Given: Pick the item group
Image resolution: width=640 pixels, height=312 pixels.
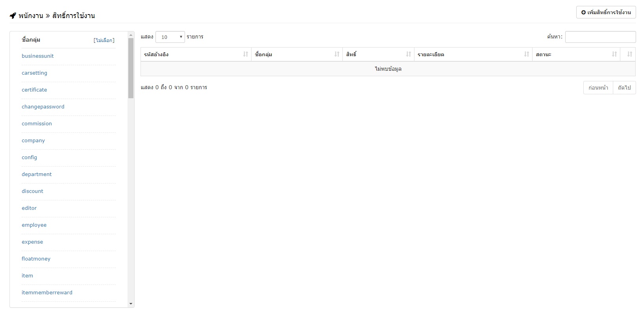Looking at the screenshot, I should tap(27, 276).
